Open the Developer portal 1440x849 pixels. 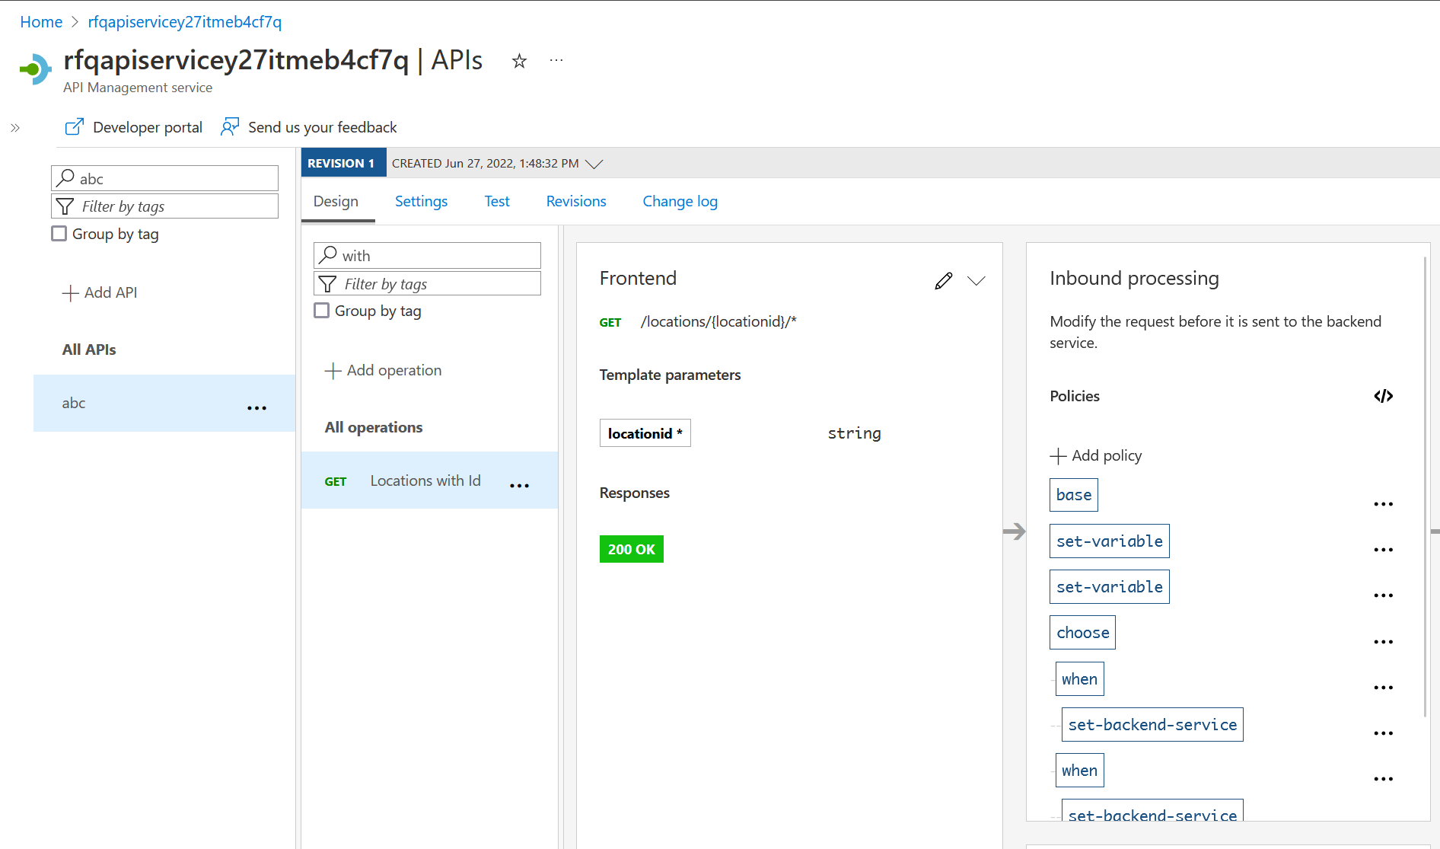(x=133, y=126)
